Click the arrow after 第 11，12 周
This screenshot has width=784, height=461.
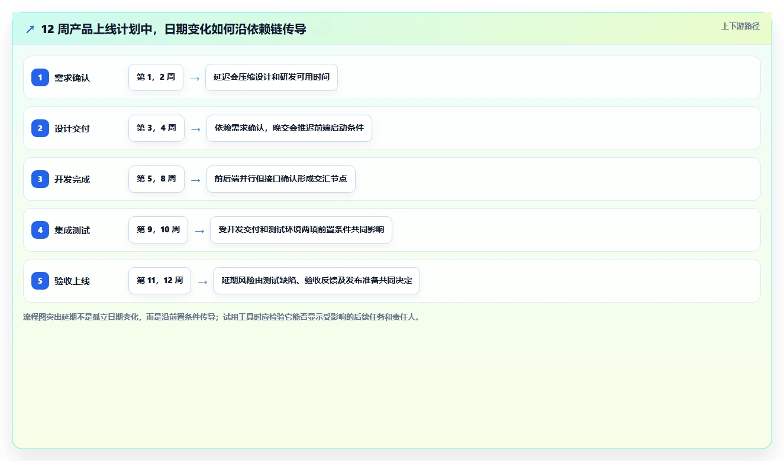(202, 281)
